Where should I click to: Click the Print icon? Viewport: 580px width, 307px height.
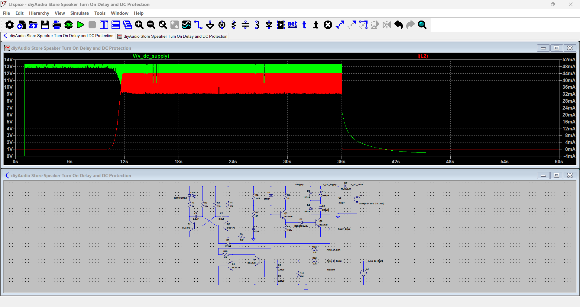click(x=57, y=25)
